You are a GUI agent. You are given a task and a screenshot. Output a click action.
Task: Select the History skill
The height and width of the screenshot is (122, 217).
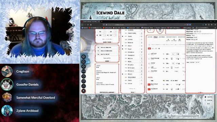[130, 46]
